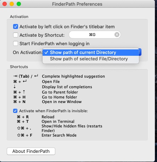This screenshot has height=162, width=157.
Task: Click the On Activation popup arrows button
Action: click(140, 52)
